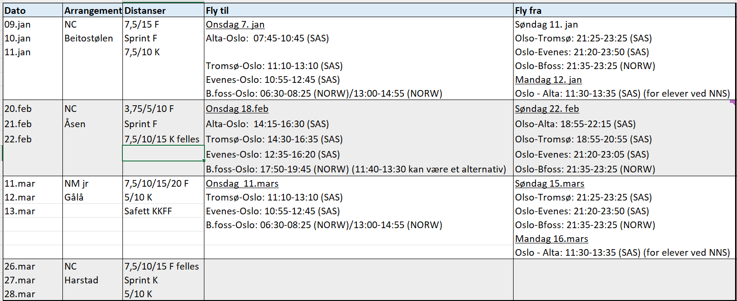Viewport: 737px width, 301px height.
Task: Select the Arrangement header cell
Action: pos(92,10)
